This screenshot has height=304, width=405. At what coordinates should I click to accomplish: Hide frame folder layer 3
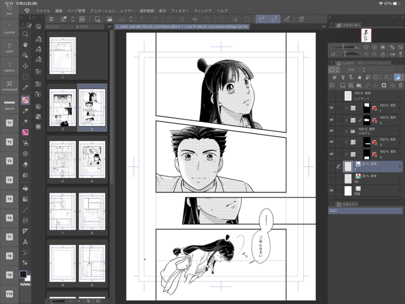coord(332,142)
